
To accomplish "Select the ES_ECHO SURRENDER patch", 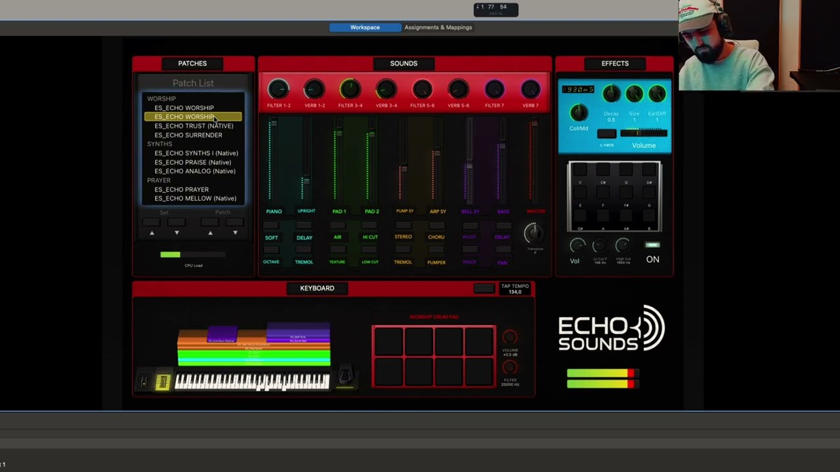I will tap(188, 135).
